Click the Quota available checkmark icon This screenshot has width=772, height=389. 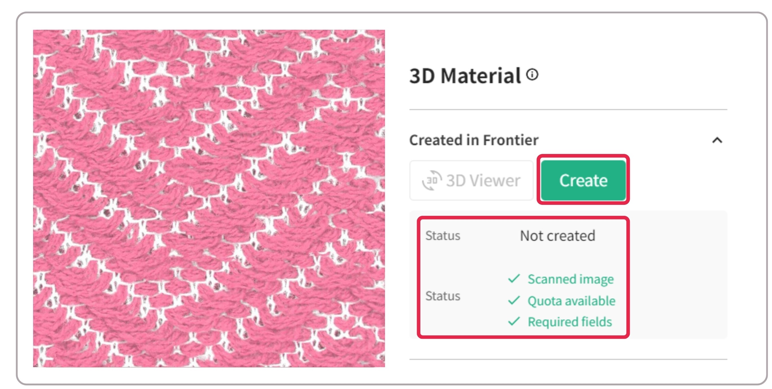click(x=514, y=300)
